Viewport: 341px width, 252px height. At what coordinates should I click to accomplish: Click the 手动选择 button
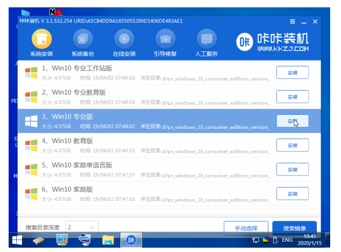[x=246, y=228]
